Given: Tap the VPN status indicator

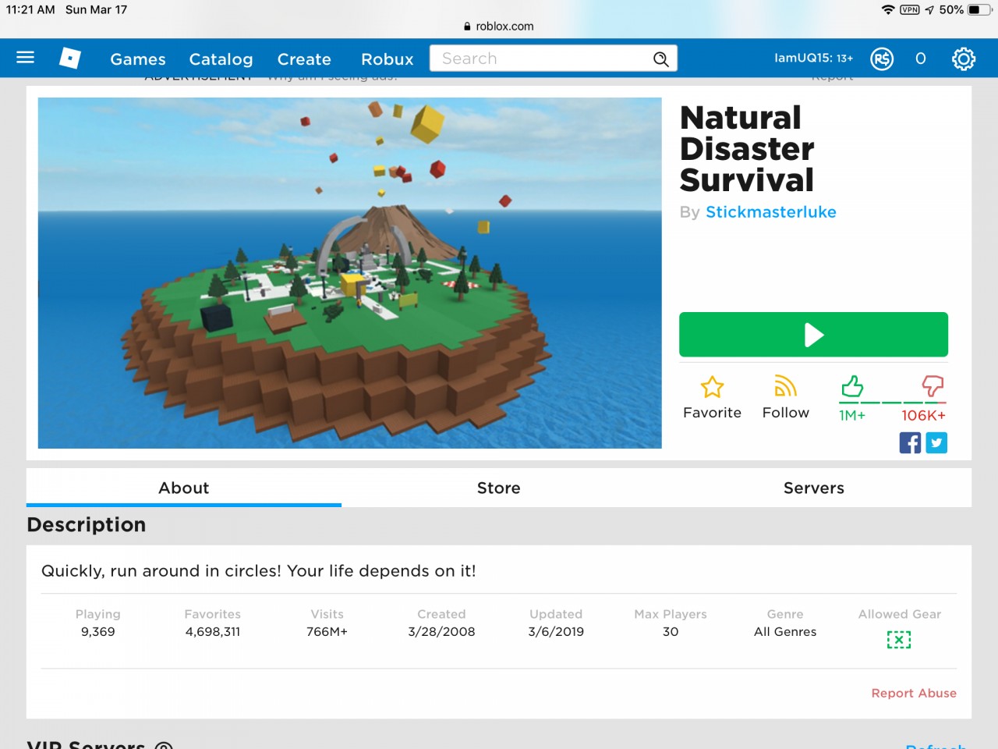Looking at the screenshot, I should 909,9.
